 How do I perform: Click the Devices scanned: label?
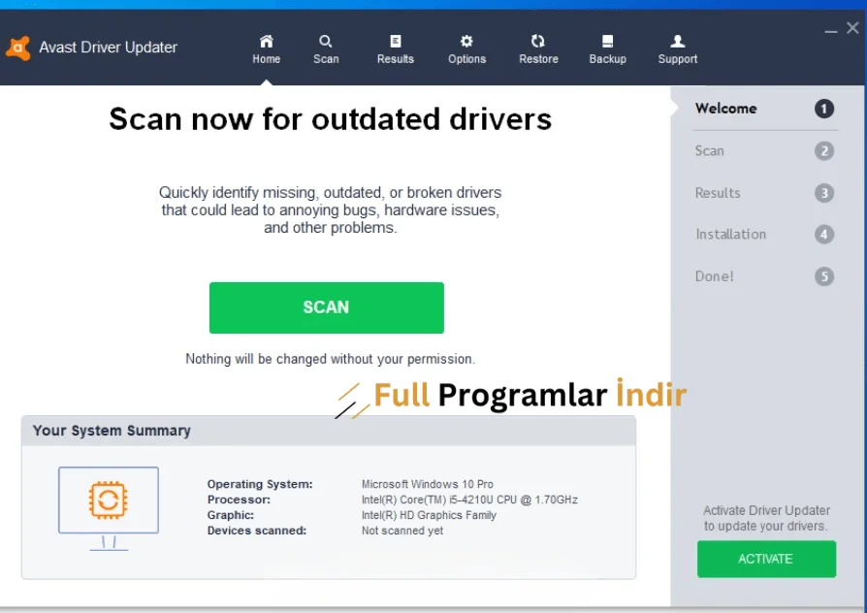257,531
